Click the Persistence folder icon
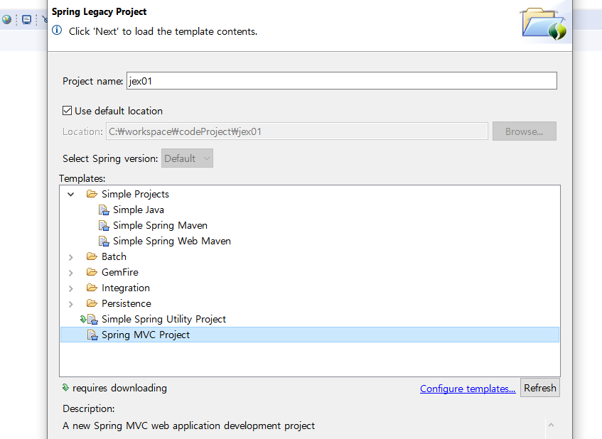Viewport: 602px width, 439px height. 92,303
